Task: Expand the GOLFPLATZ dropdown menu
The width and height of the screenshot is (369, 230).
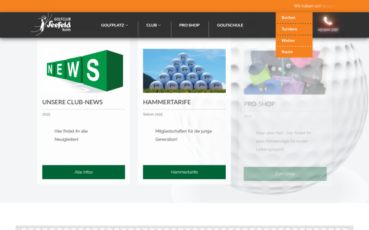Action: 114,25
